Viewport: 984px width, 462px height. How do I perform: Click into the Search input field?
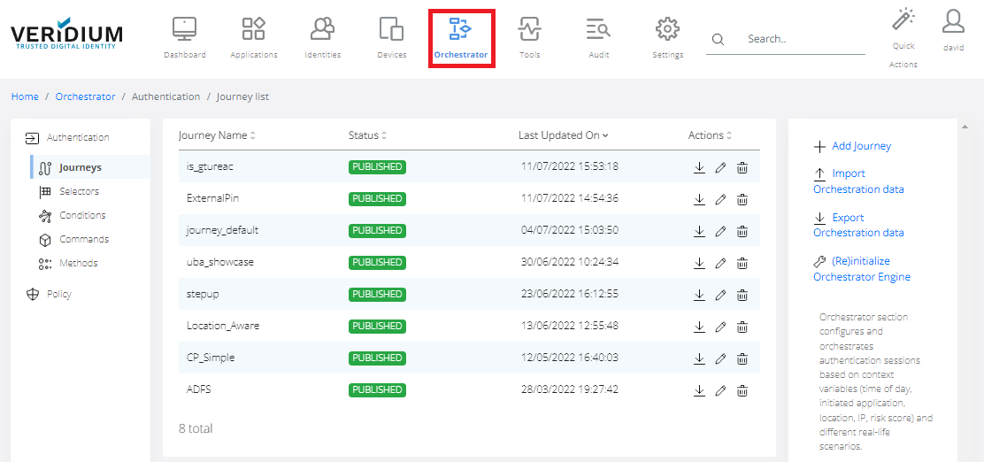[x=801, y=39]
